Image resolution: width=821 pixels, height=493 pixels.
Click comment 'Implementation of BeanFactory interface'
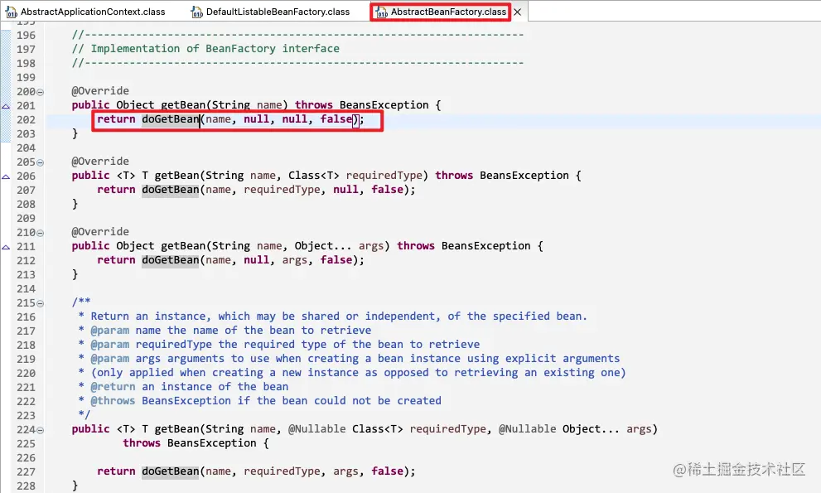point(215,49)
